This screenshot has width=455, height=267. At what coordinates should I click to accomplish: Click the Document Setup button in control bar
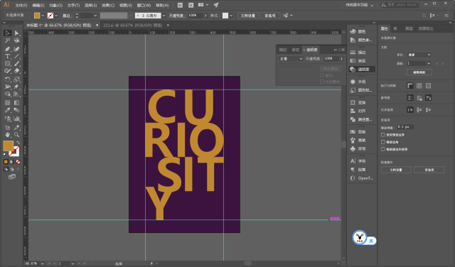coord(248,16)
